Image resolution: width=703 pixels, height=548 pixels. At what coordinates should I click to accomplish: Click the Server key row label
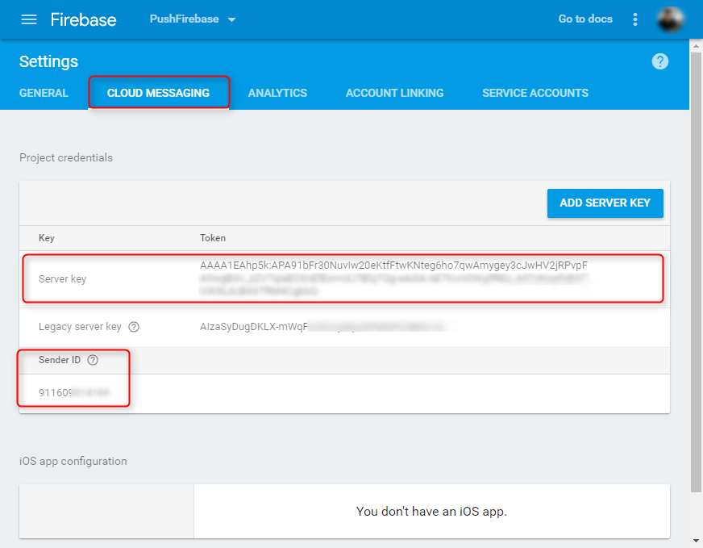pyautogui.click(x=62, y=278)
